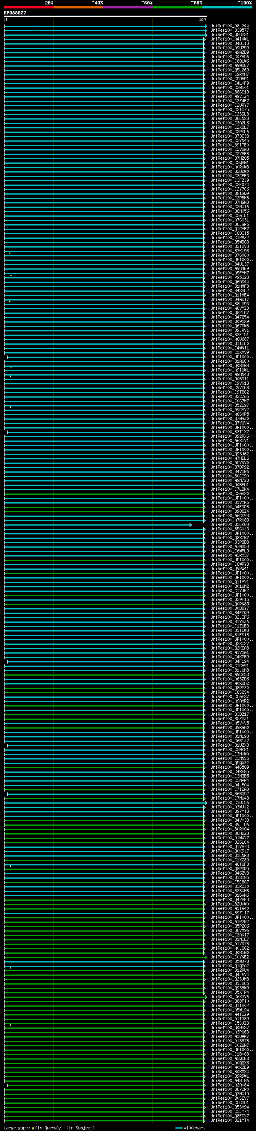Click yellow gap marker on C5SJZ3 row

pyautogui.click(x=10, y=1025)
